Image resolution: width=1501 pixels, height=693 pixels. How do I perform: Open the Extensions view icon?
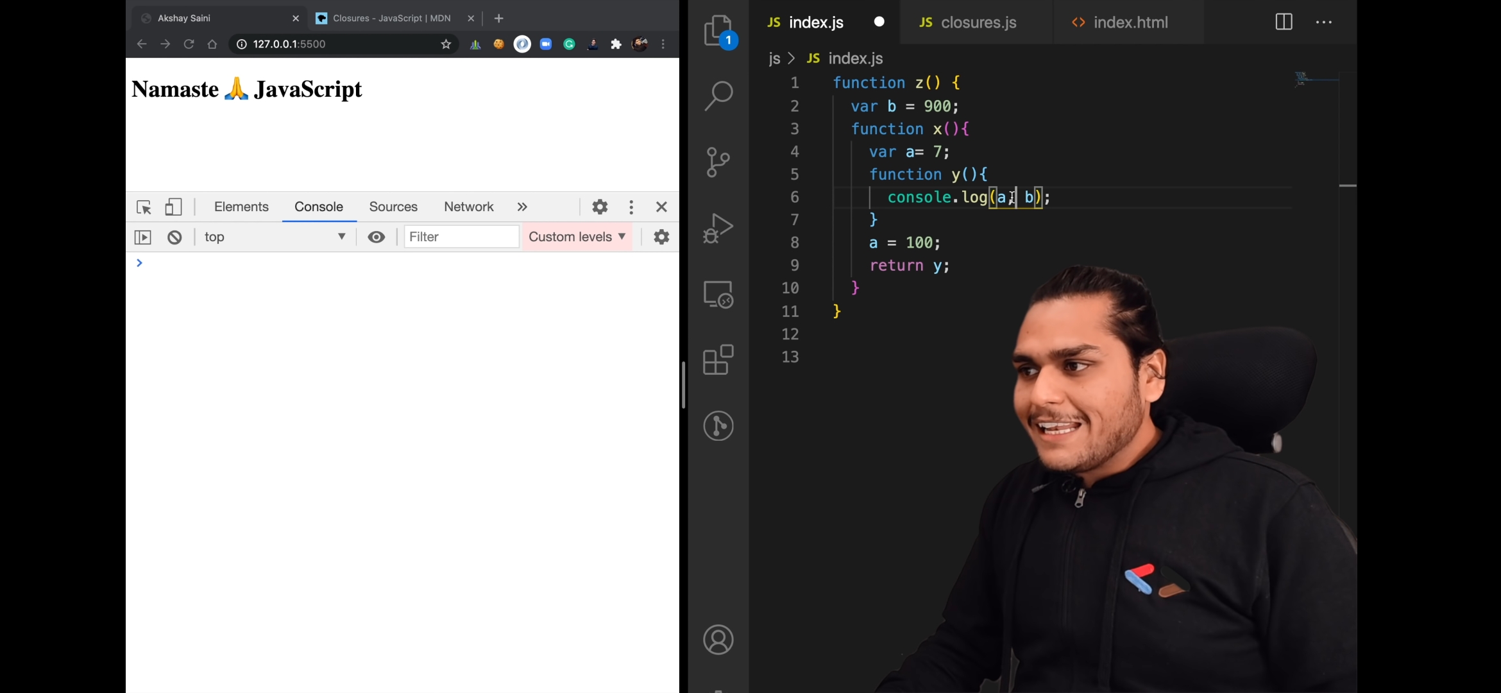(x=718, y=359)
